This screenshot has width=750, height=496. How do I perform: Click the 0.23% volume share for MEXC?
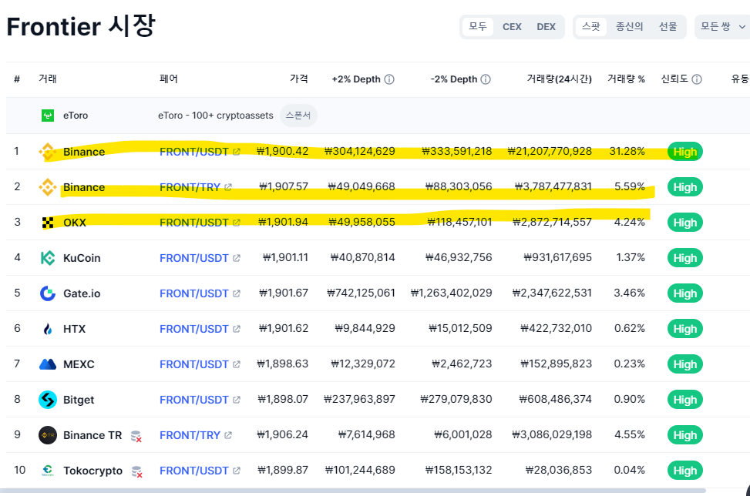(630, 364)
